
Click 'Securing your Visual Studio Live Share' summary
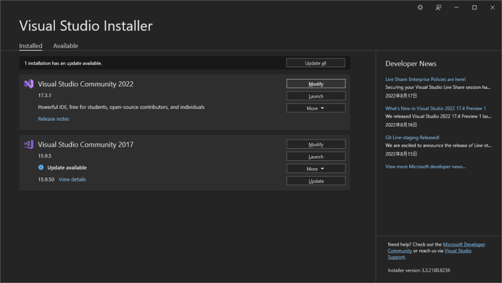tap(438, 87)
